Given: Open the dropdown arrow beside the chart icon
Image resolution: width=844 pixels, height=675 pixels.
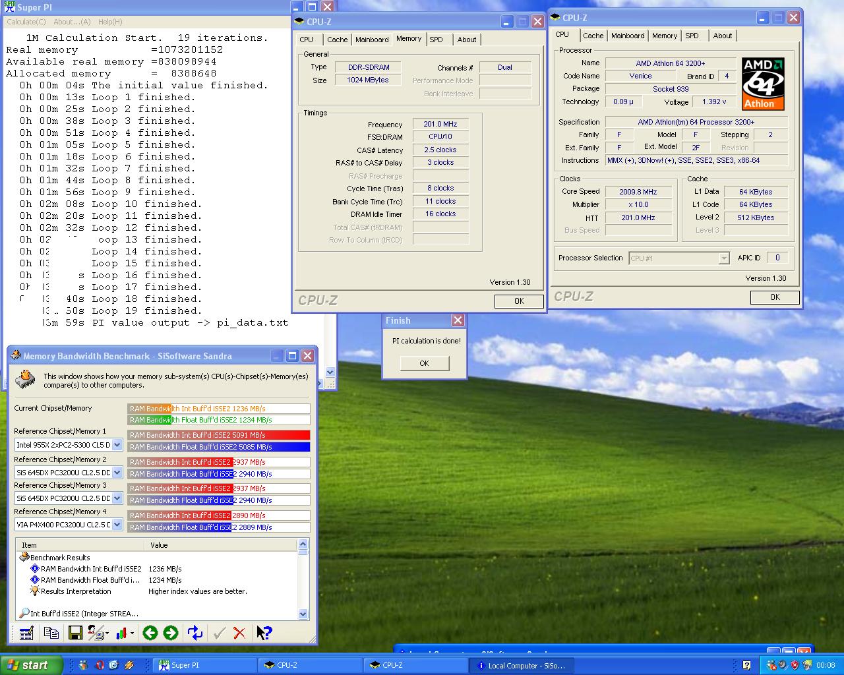Looking at the screenshot, I should pos(133,634).
